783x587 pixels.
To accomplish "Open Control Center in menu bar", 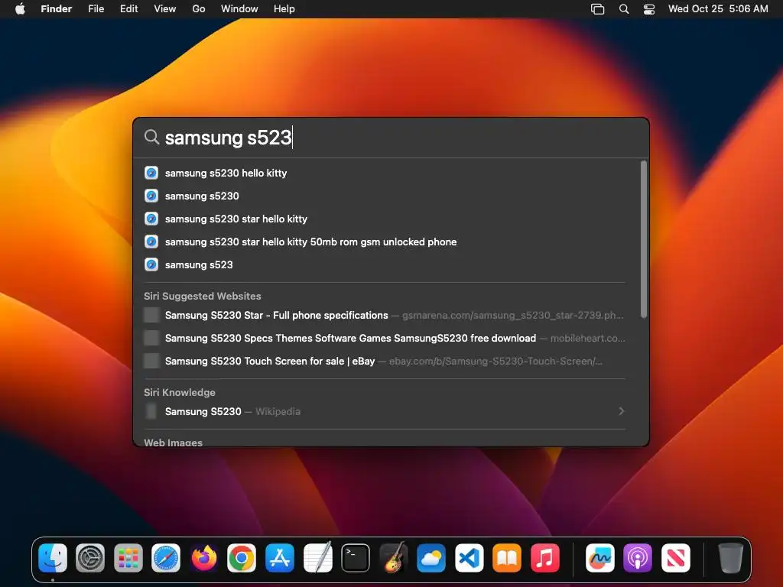I will (x=648, y=9).
